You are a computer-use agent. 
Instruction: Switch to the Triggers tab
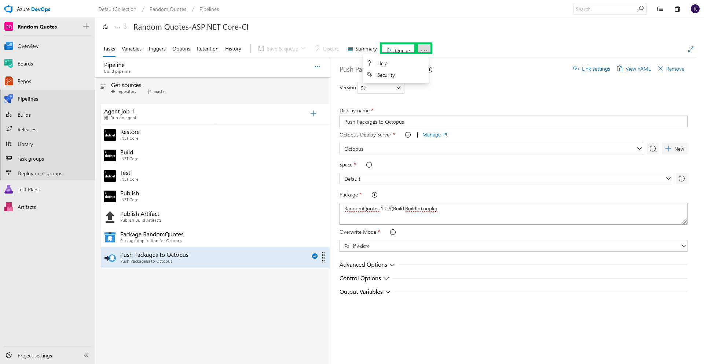click(x=157, y=49)
